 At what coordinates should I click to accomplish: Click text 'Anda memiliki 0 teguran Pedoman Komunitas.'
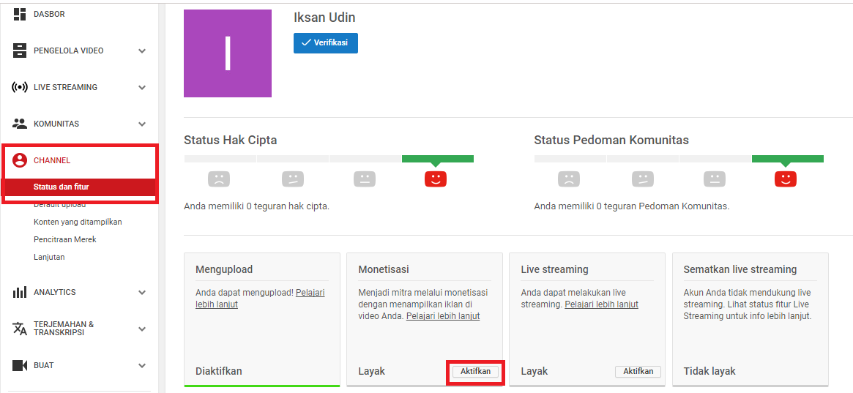[x=632, y=206]
